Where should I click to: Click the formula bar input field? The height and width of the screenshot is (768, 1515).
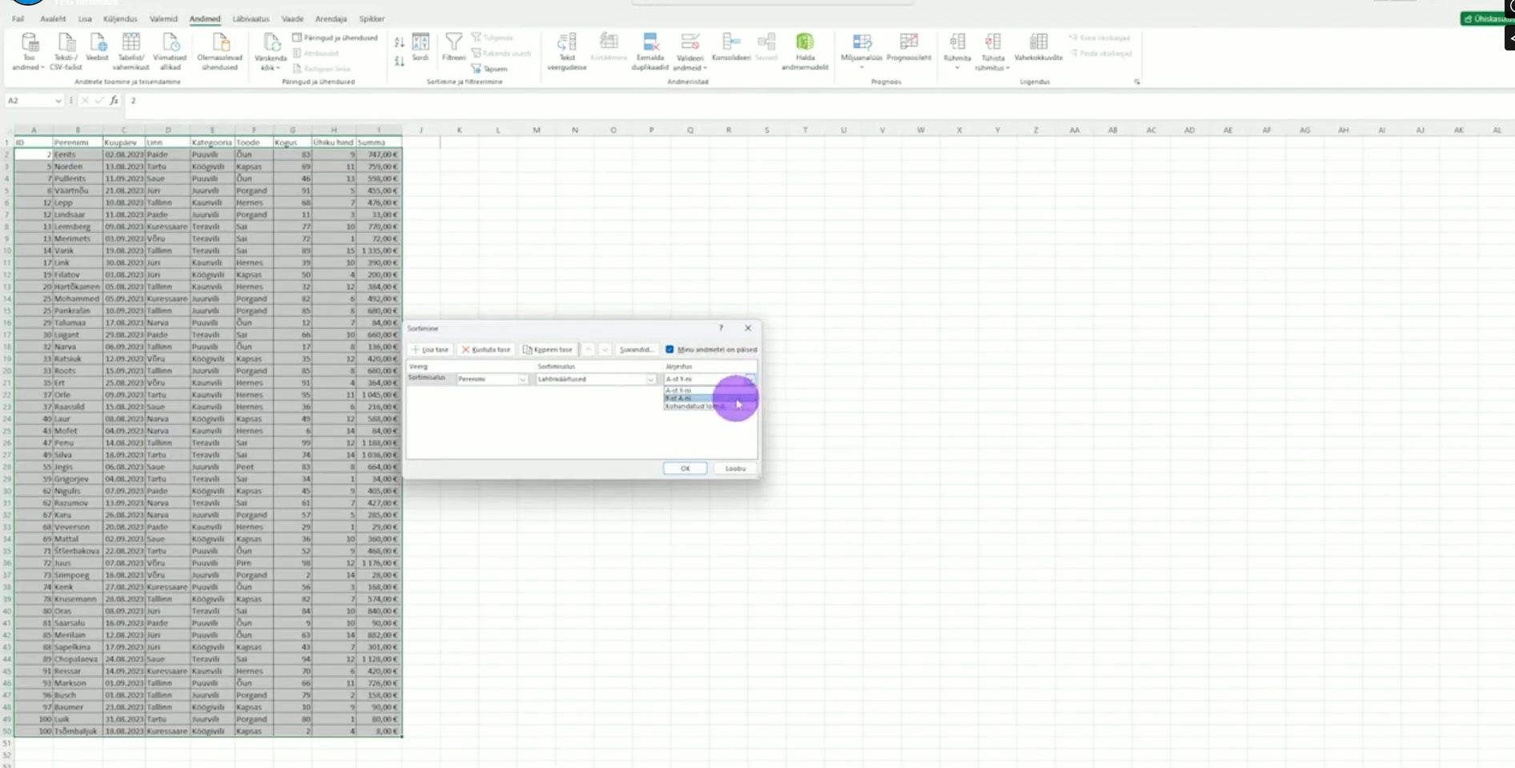coord(817,101)
